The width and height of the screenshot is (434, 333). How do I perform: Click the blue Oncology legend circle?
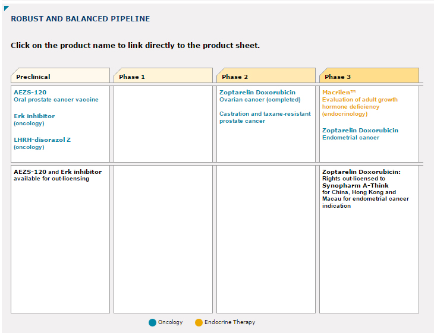pyautogui.click(x=152, y=322)
